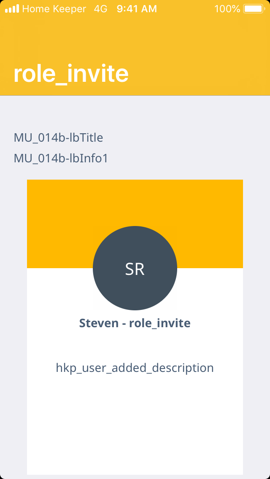Select the MU_014b-lbInfo1 label
This screenshot has height=479, width=270.
coord(61,159)
